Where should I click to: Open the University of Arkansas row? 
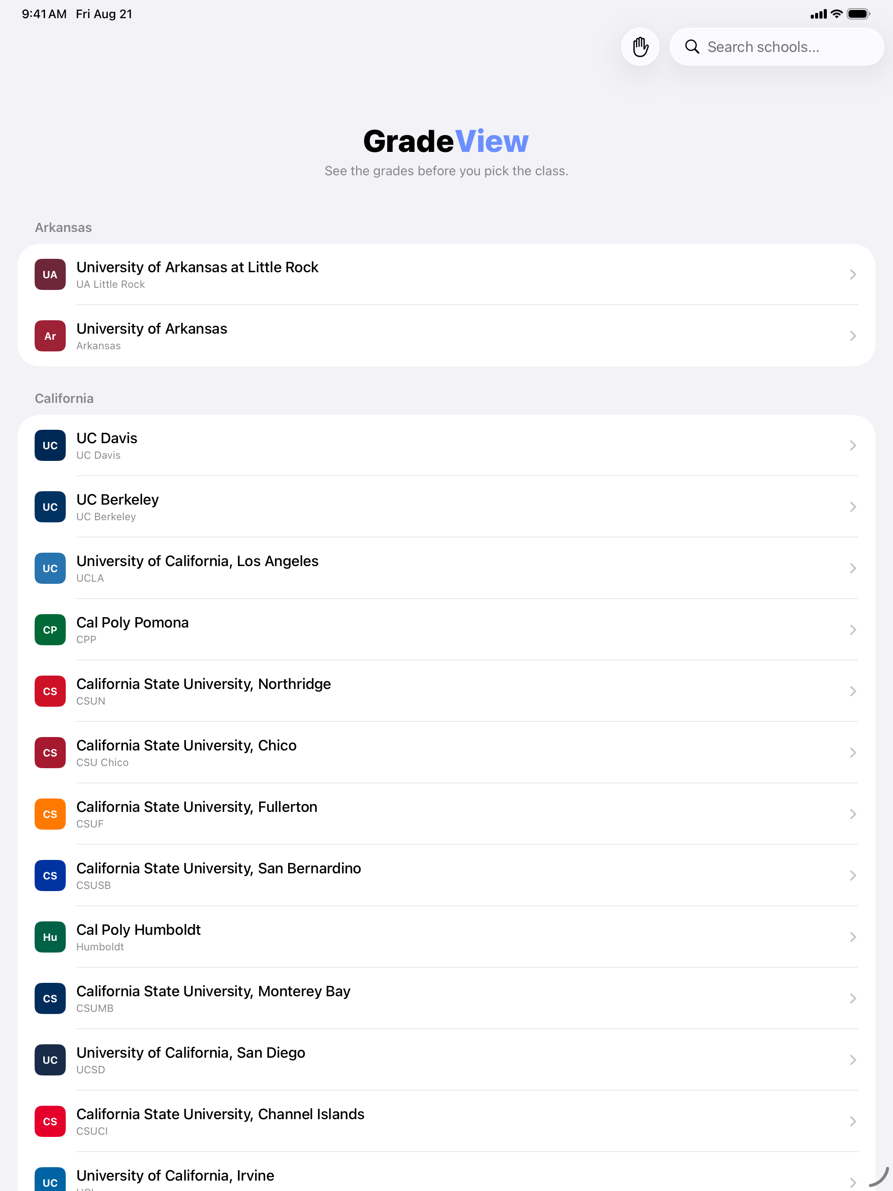click(446, 336)
